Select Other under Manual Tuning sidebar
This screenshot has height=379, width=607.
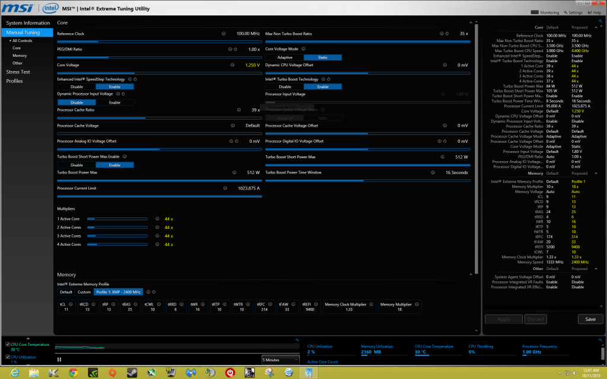click(x=17, y=63)
